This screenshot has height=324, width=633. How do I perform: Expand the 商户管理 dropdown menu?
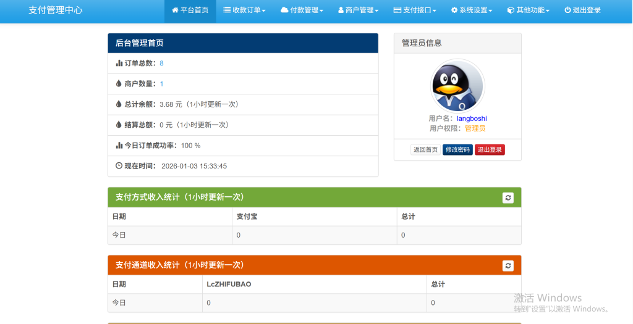click(x=358, y=10)
